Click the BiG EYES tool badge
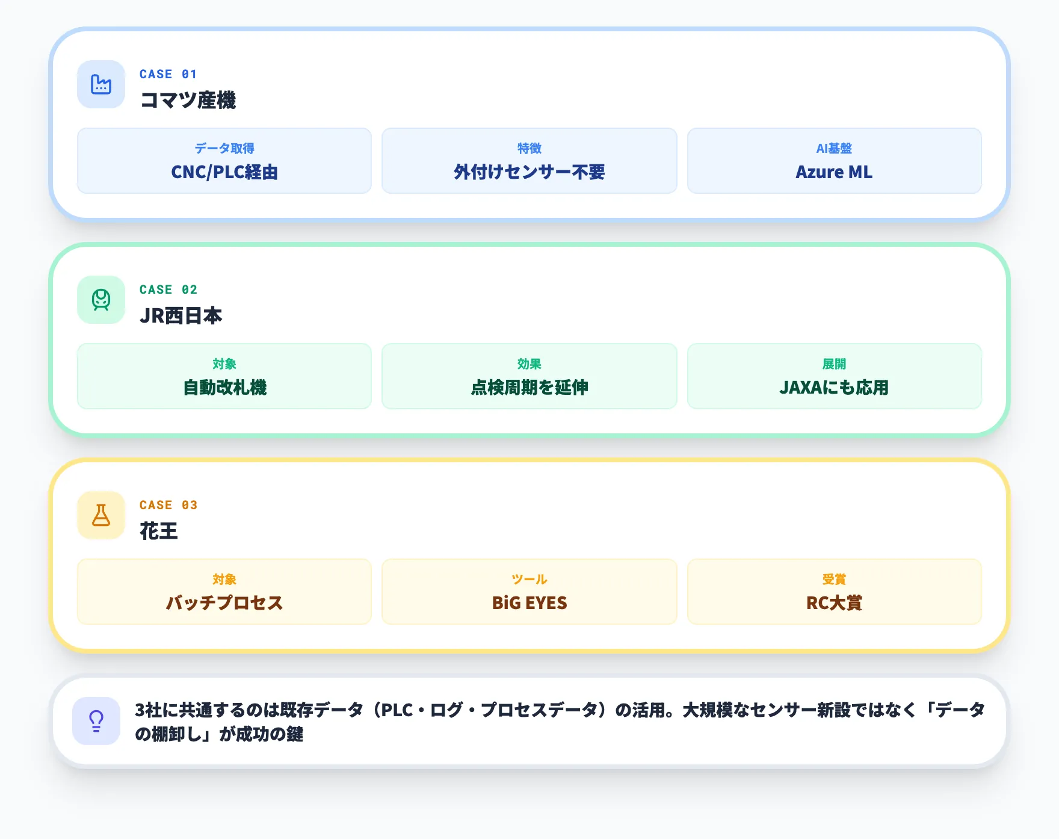 pyautogui.click(x=529, y=591)
